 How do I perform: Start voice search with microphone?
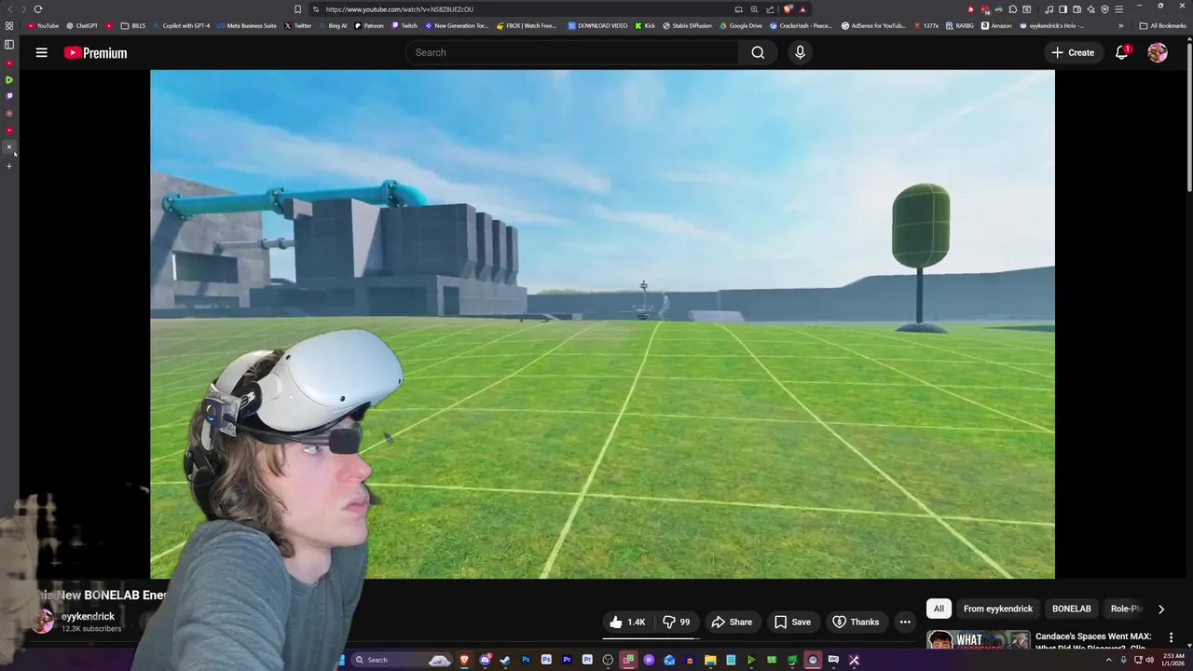800,53
